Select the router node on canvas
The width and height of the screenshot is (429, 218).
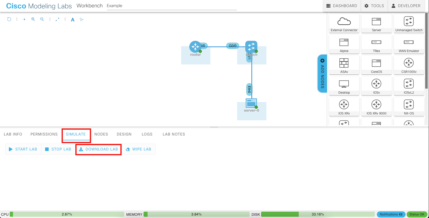(195, 47)
